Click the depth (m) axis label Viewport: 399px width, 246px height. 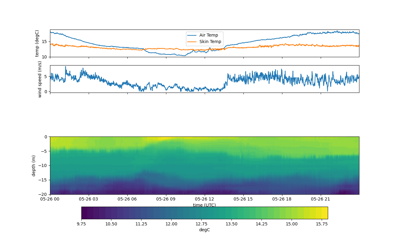pos(34,165)
